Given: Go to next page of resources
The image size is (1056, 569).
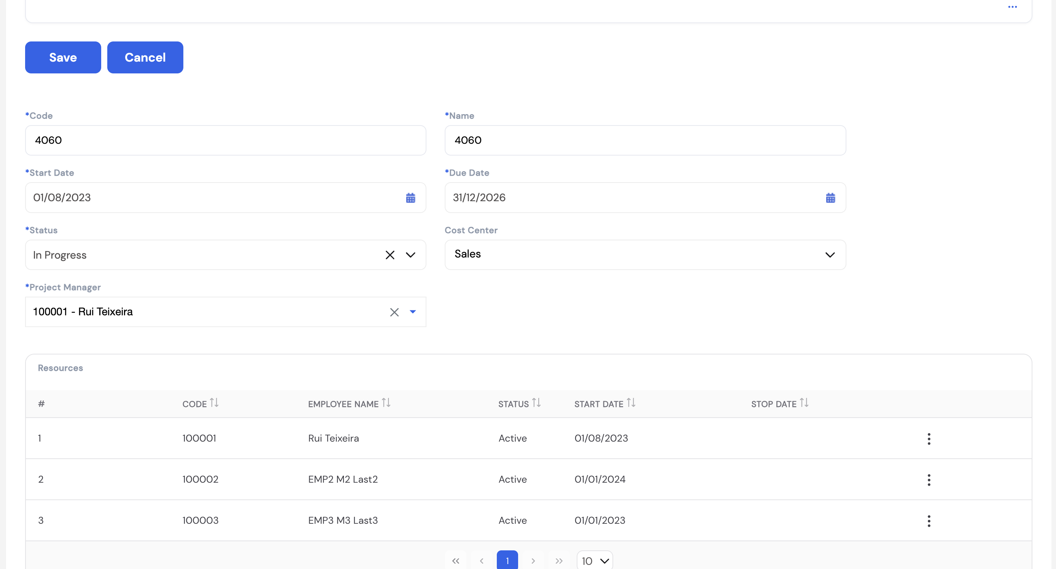Looking at the screenshot, I should click(x=533, y=560).
